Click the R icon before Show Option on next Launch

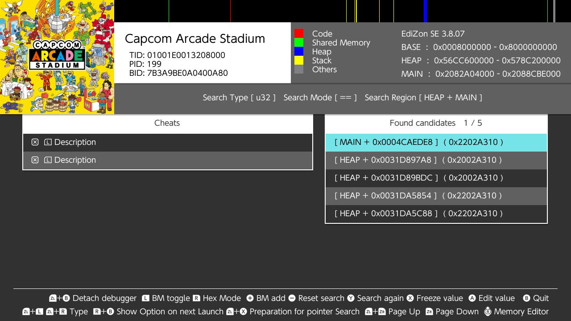[x=97, y=312]
